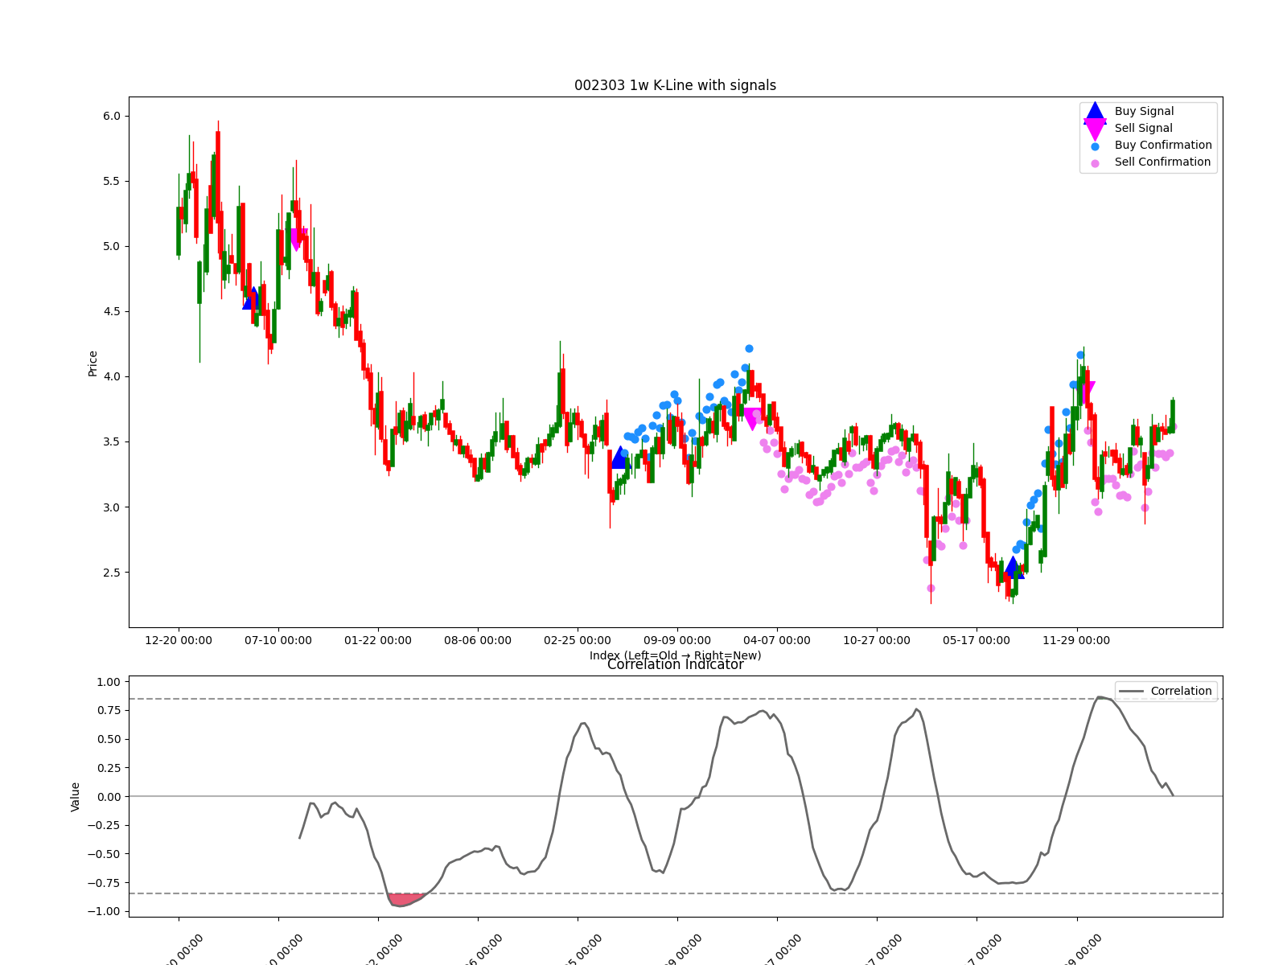Click the 'Value' y-axis label
Image resolution: width=1287 pixels, height=965 pixels.
[76, 797]
